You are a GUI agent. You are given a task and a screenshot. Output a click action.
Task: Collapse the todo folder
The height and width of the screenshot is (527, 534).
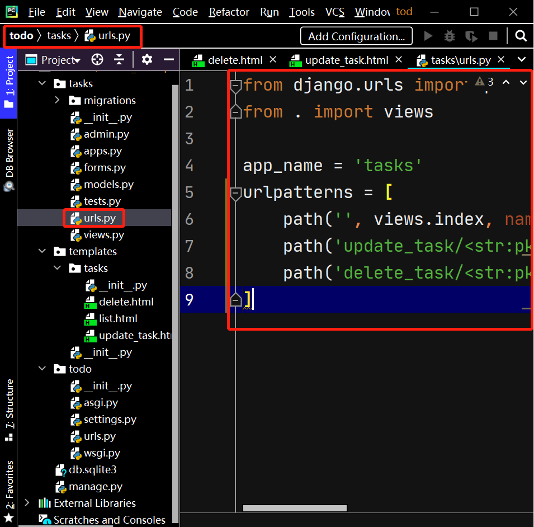[42, 369]
